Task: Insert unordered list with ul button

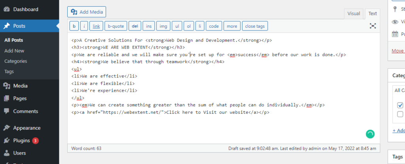Action: [x=177, y=26]
